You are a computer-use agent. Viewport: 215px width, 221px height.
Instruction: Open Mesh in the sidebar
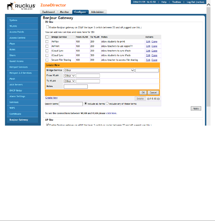[22, 79]
